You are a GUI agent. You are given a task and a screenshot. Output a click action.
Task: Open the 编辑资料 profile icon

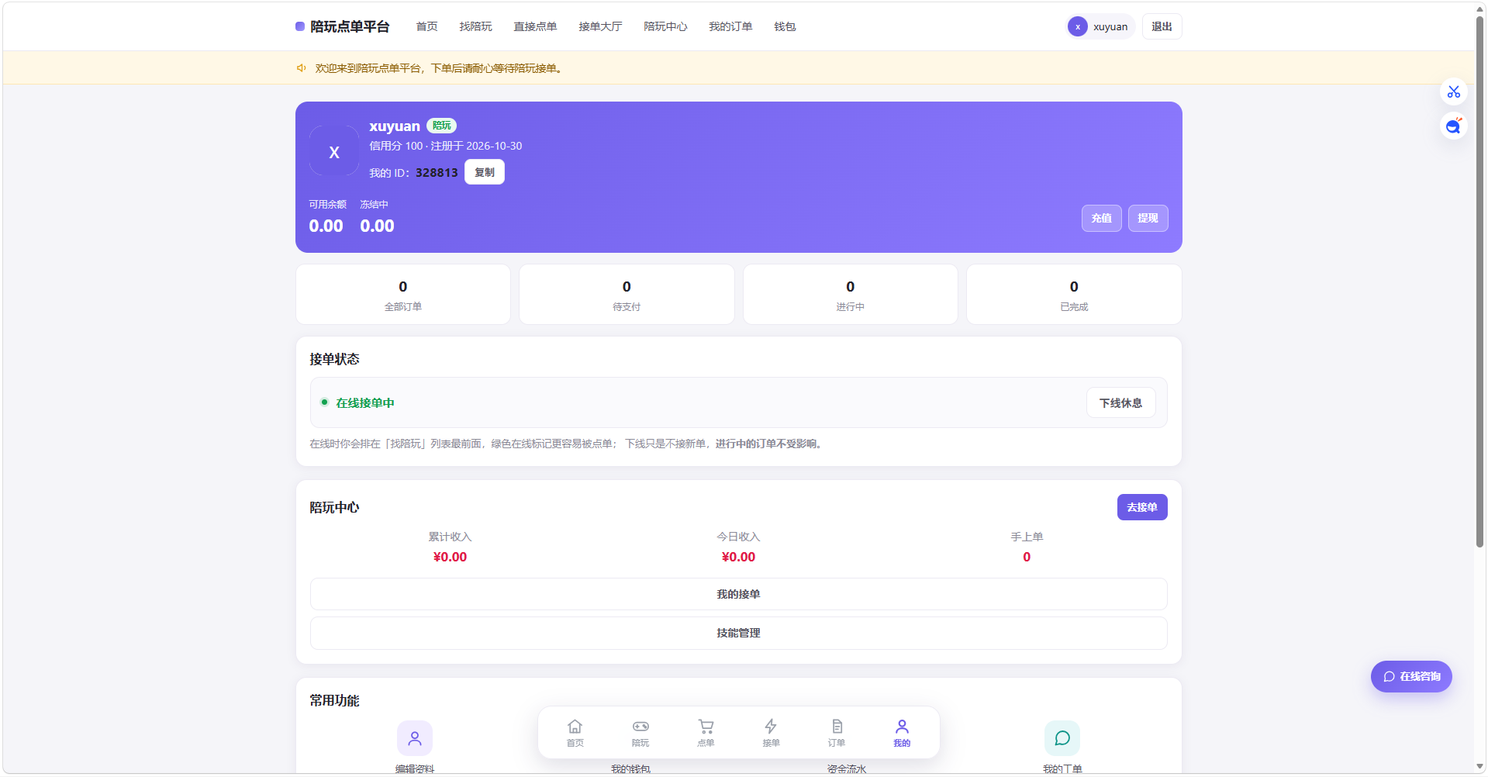[415, 738]
